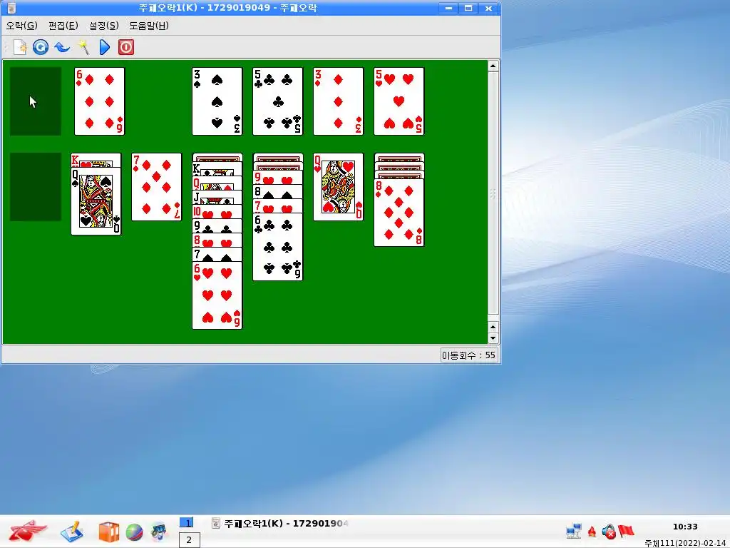Click the blue restart game icon
The height and width of the screenshot is (548, 730).
click(41, 47)
